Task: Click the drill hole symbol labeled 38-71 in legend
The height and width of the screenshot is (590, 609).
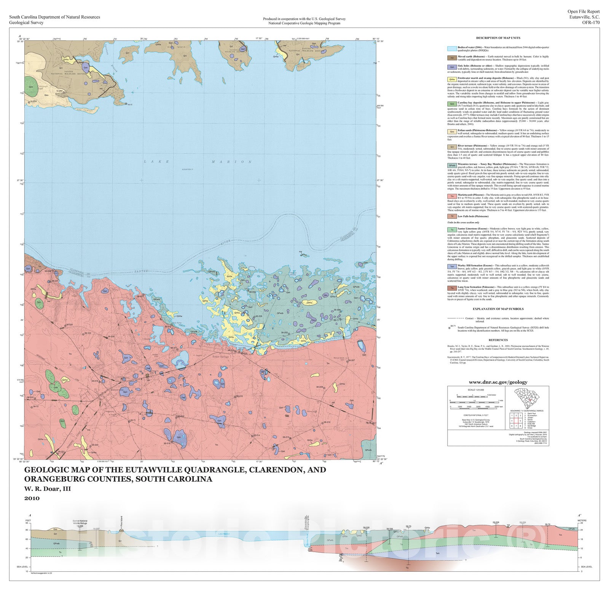Action: (450, 328)
